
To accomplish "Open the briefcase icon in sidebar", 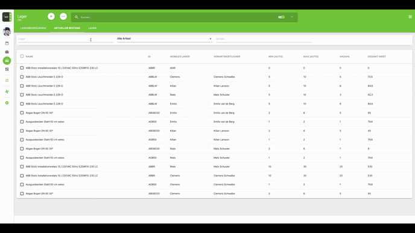I will coord(7,52).
